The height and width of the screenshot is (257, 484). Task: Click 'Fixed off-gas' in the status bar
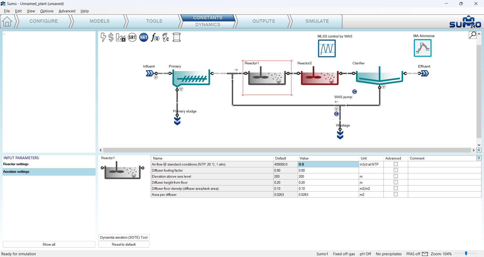click(x=344, y=254)
